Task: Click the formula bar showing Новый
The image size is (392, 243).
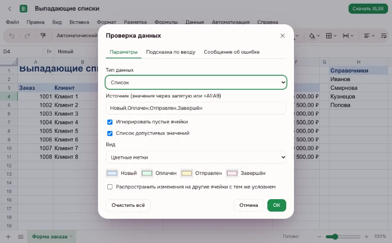Action: tap(66, 52)
